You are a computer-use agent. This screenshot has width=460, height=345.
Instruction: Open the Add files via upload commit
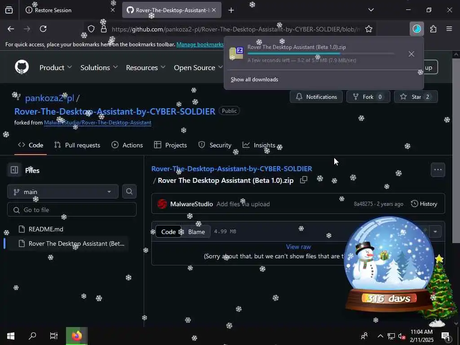coord(243,204)
